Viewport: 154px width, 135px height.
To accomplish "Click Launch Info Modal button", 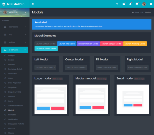I will 67,44.
